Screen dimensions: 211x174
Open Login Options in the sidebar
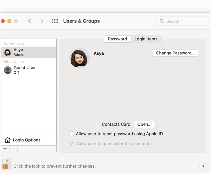[x=27, y=140]
